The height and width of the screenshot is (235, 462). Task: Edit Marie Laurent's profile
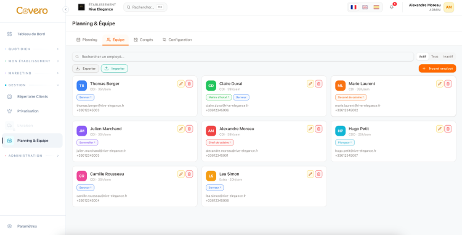click(x=440, y=84)
